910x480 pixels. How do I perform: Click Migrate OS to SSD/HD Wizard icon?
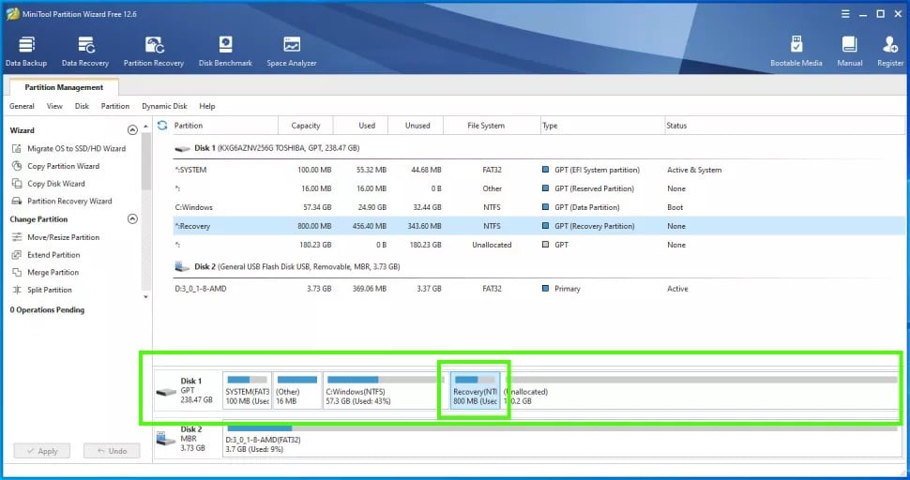(x=17, y=148)
